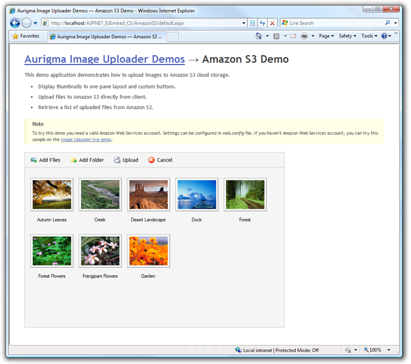Stop loading with the red X icon
This screenshot has width=411, height=364.
point(272,23)
